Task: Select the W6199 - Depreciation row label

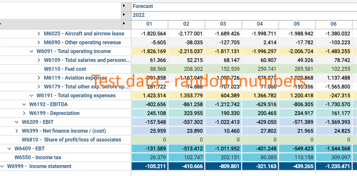Action: [54, 113]
